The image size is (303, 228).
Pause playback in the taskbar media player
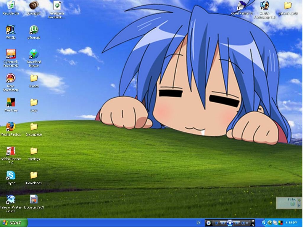(x=230, y=223)
